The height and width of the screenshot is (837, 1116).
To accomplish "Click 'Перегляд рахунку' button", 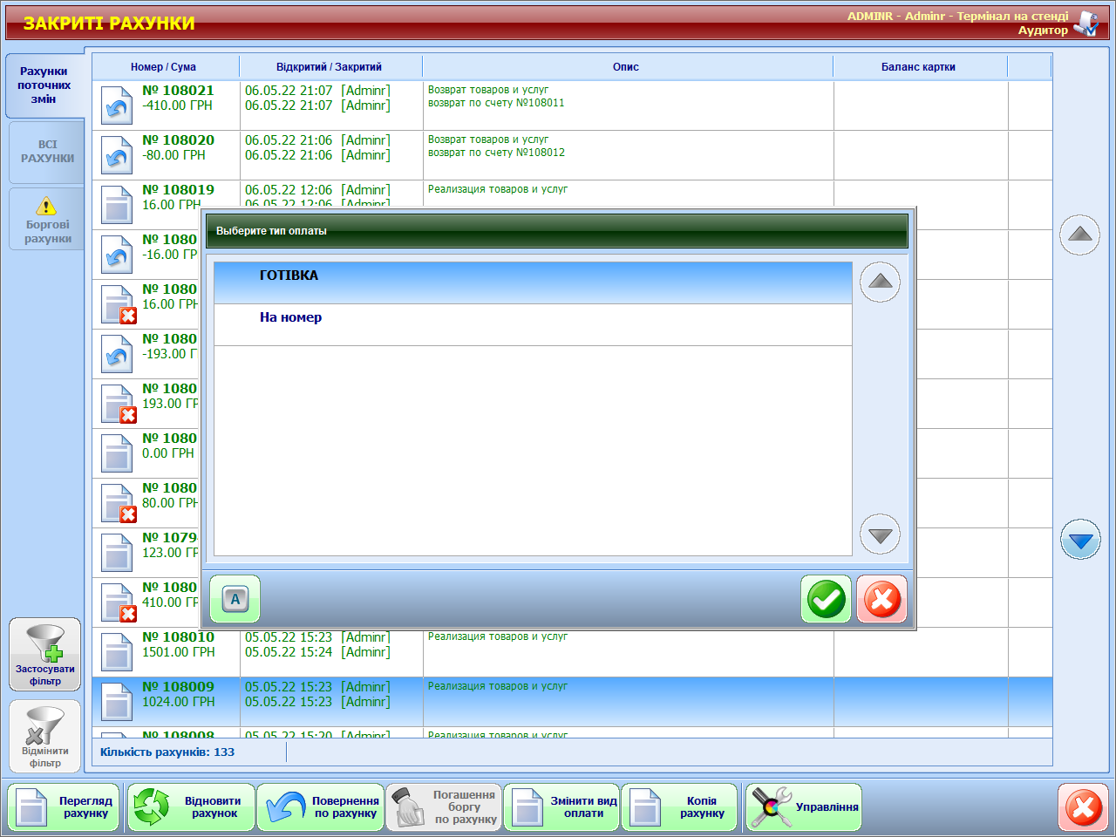I will tap(64, 807).
